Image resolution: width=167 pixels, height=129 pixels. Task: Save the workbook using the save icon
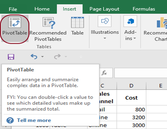pos(11,57)
